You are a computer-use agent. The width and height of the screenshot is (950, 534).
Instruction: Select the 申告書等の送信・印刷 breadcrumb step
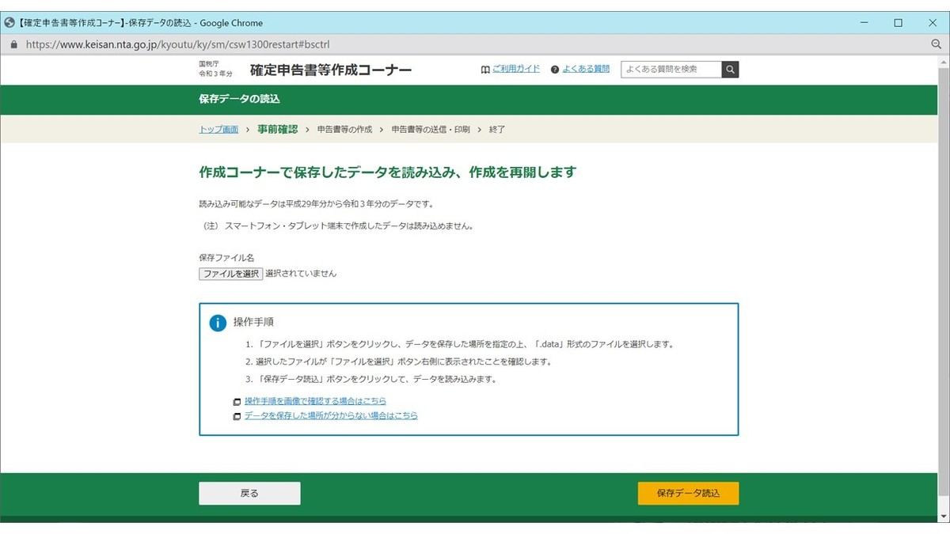(431, 129)
